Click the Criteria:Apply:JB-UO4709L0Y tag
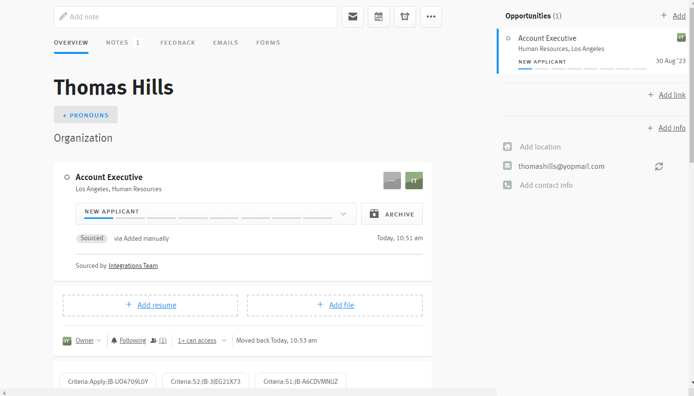The image size is (694, 396). (109, 381)
